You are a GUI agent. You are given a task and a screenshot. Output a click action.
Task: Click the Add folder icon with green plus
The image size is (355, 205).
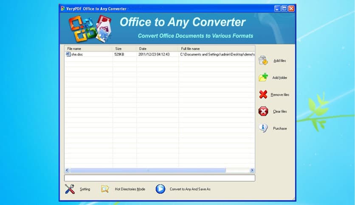pos(263,77)
